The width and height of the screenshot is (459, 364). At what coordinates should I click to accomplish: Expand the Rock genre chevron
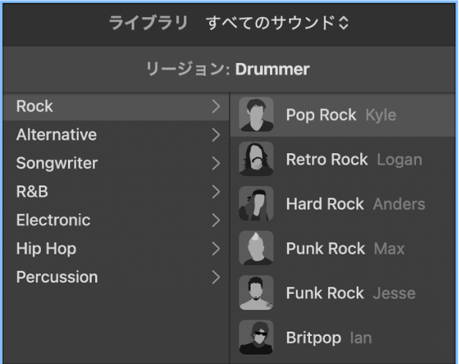[x=216, y=106]
